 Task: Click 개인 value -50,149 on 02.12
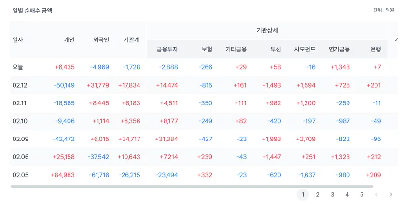[64, 85]
